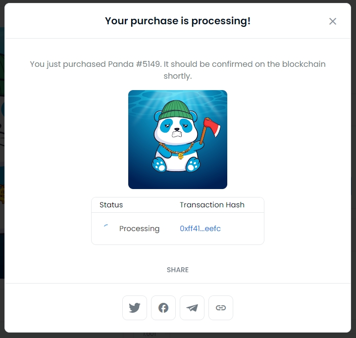Click the partially hidden "1,001" text below the dialog
Viewport: 356px width, 338px height.
pyautogui.click(x=149, y=335)
